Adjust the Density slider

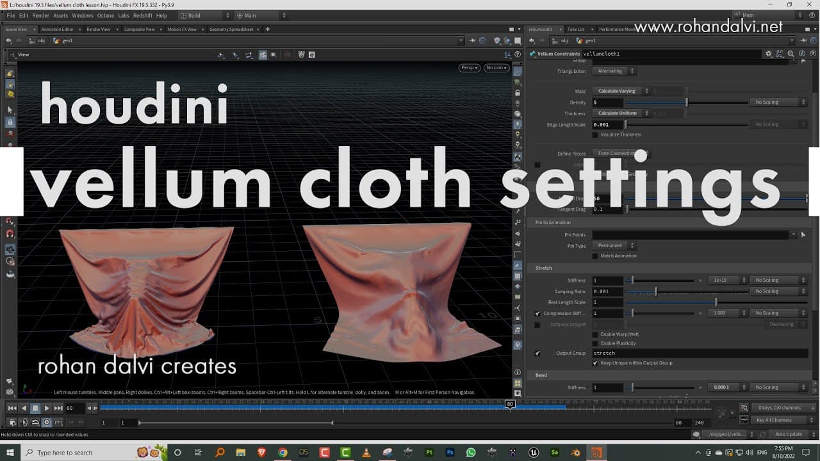[686, 102]
